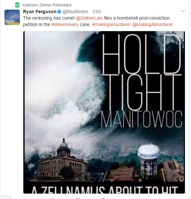Click the Ryan Ferguson display name

point(40,12)
